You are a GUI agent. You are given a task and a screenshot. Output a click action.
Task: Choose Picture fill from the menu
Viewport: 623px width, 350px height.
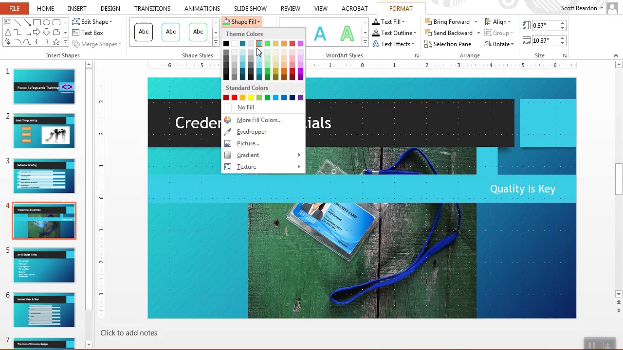coord(248,143)
